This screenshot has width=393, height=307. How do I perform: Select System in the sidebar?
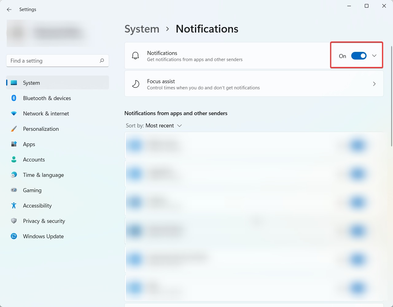[58, 83]
